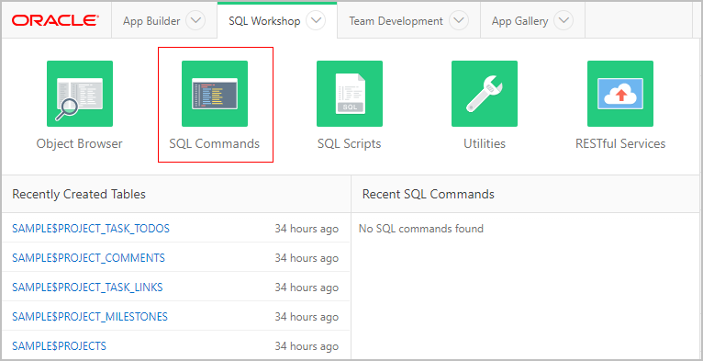
Task: Open the SQL Scripts icon
Action: pyautogui.click(x=350, y=94)
